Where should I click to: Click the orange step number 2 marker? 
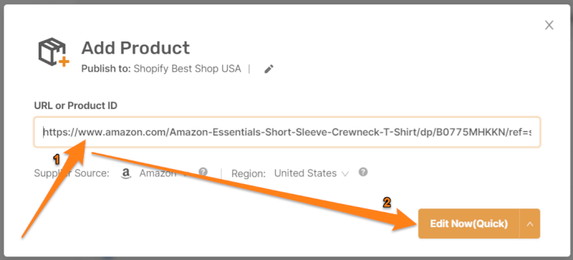pyautogui.click(x=387, y=202)
